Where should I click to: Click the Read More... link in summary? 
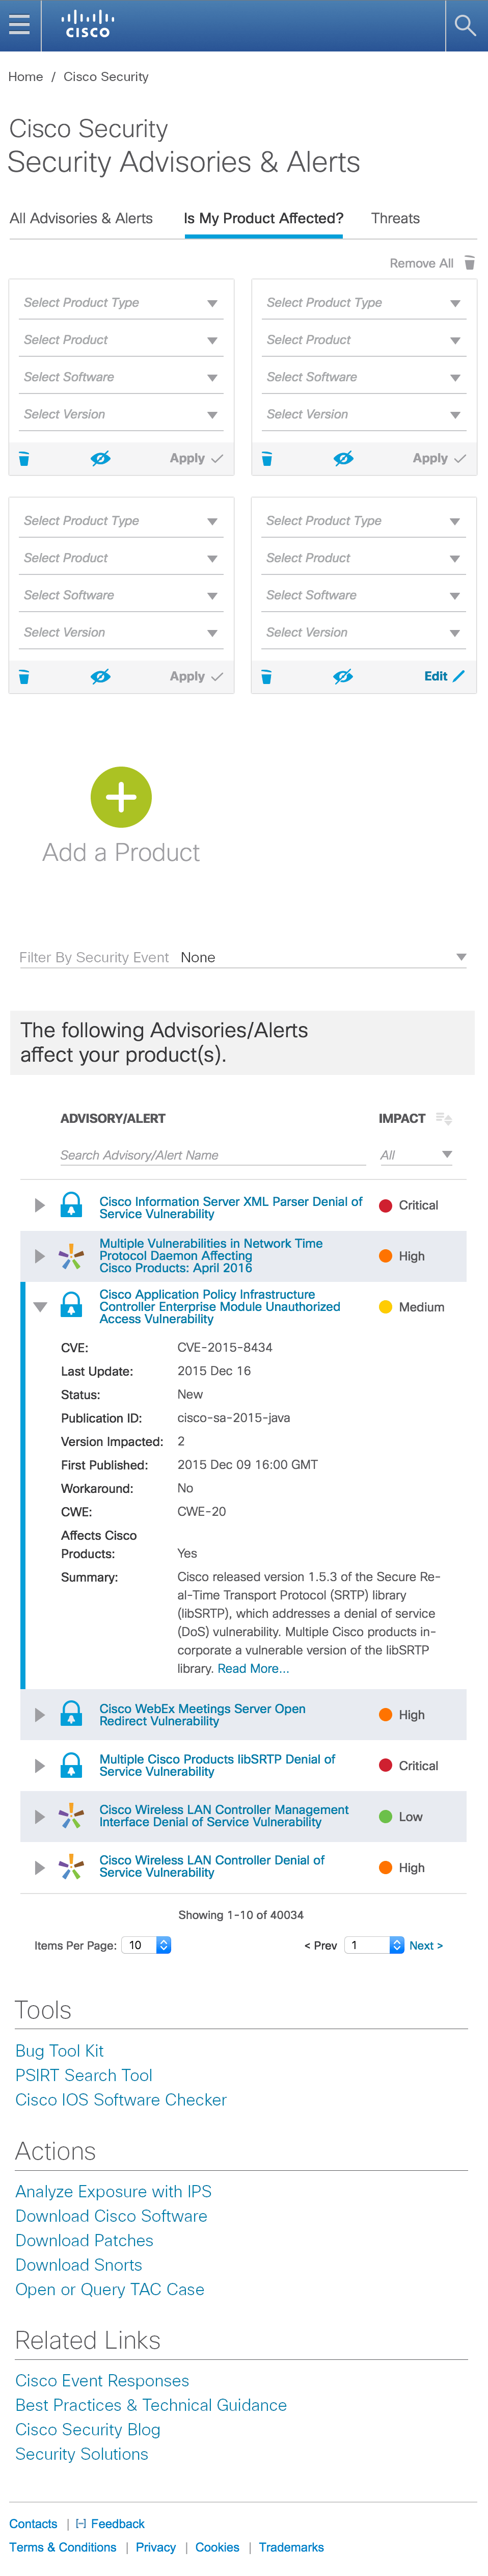coord(253,1668)
